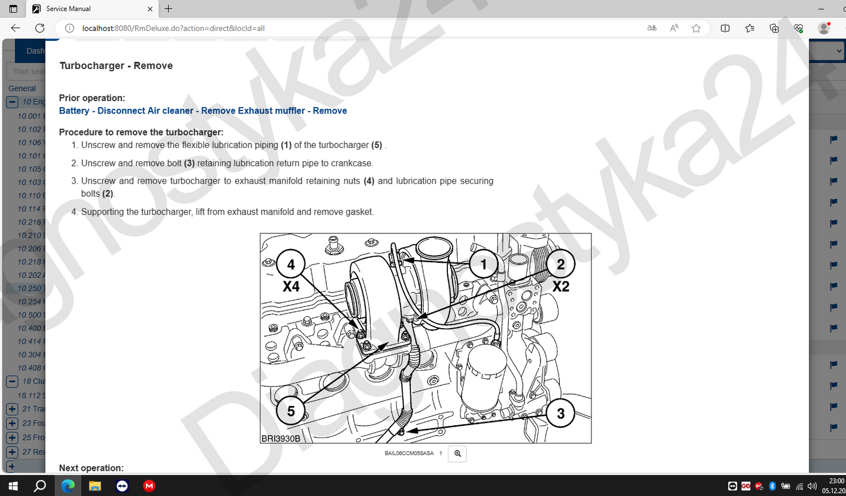Collapse the 10 Engine tree node
The height and width of the screenshot is (496, 846).
click(12, 102)
